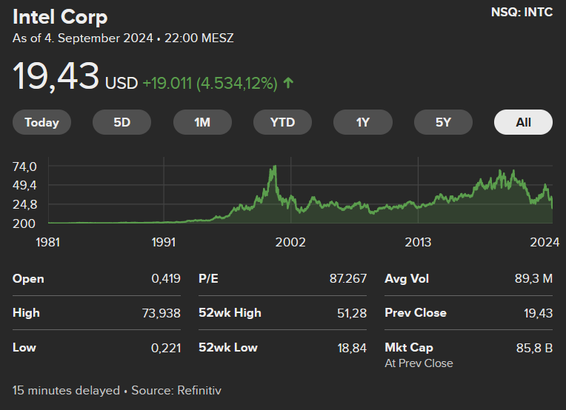Click the 74,0 y-axis label
This screenshot has height=410, width=566.
click(x=24, y=167)
